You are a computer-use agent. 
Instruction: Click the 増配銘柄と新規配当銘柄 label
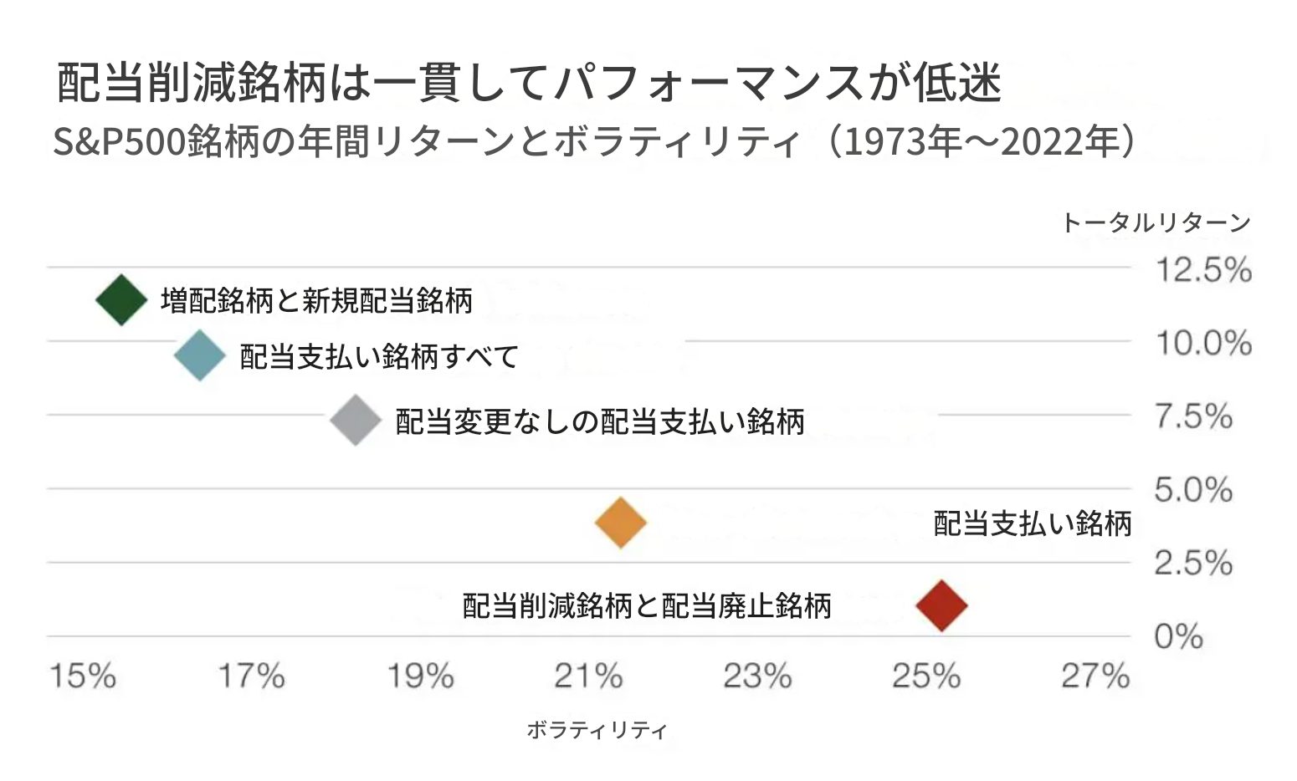[x=316, y=301]
